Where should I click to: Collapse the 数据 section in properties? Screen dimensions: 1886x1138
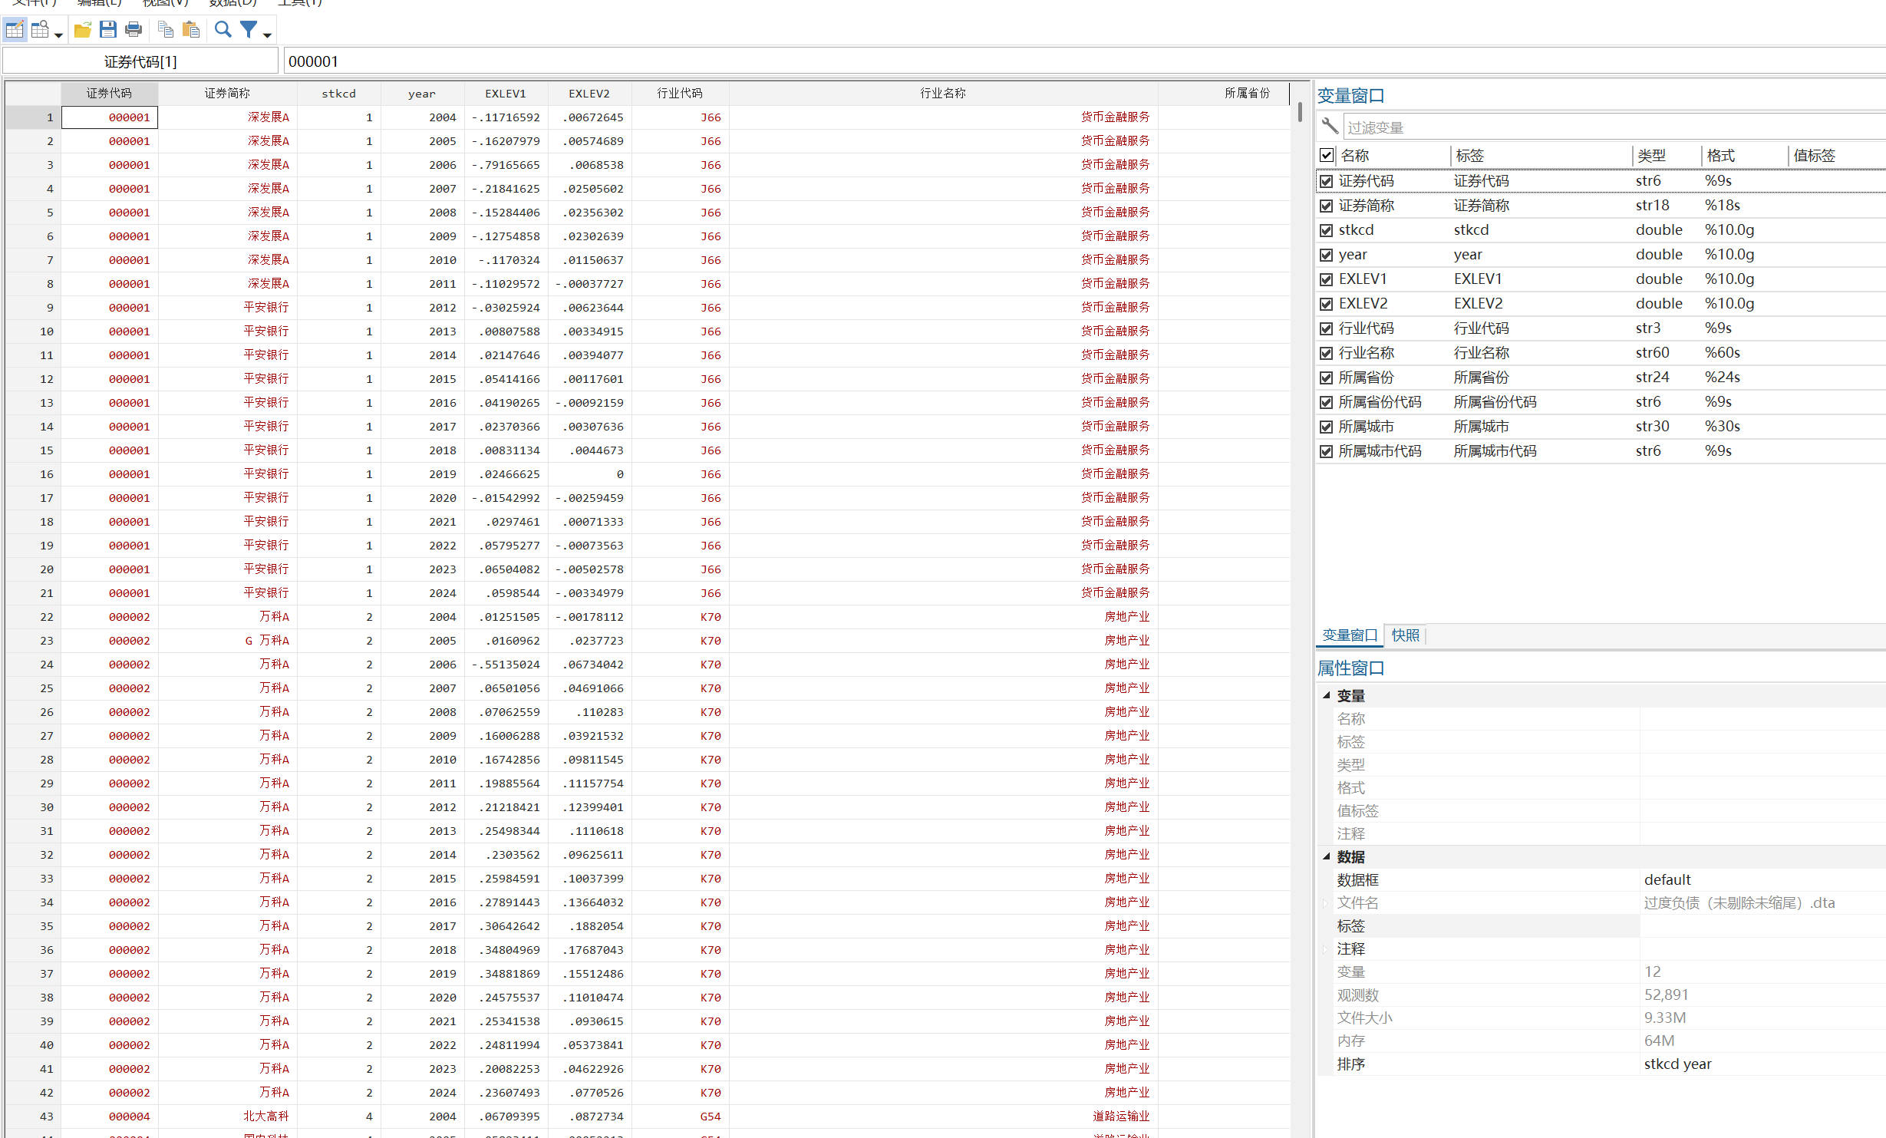click(x=1326, y=856)
